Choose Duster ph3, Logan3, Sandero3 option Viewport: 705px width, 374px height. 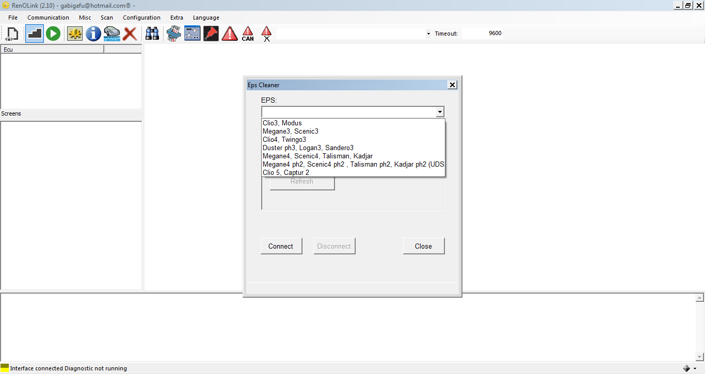tap(354, 148)
